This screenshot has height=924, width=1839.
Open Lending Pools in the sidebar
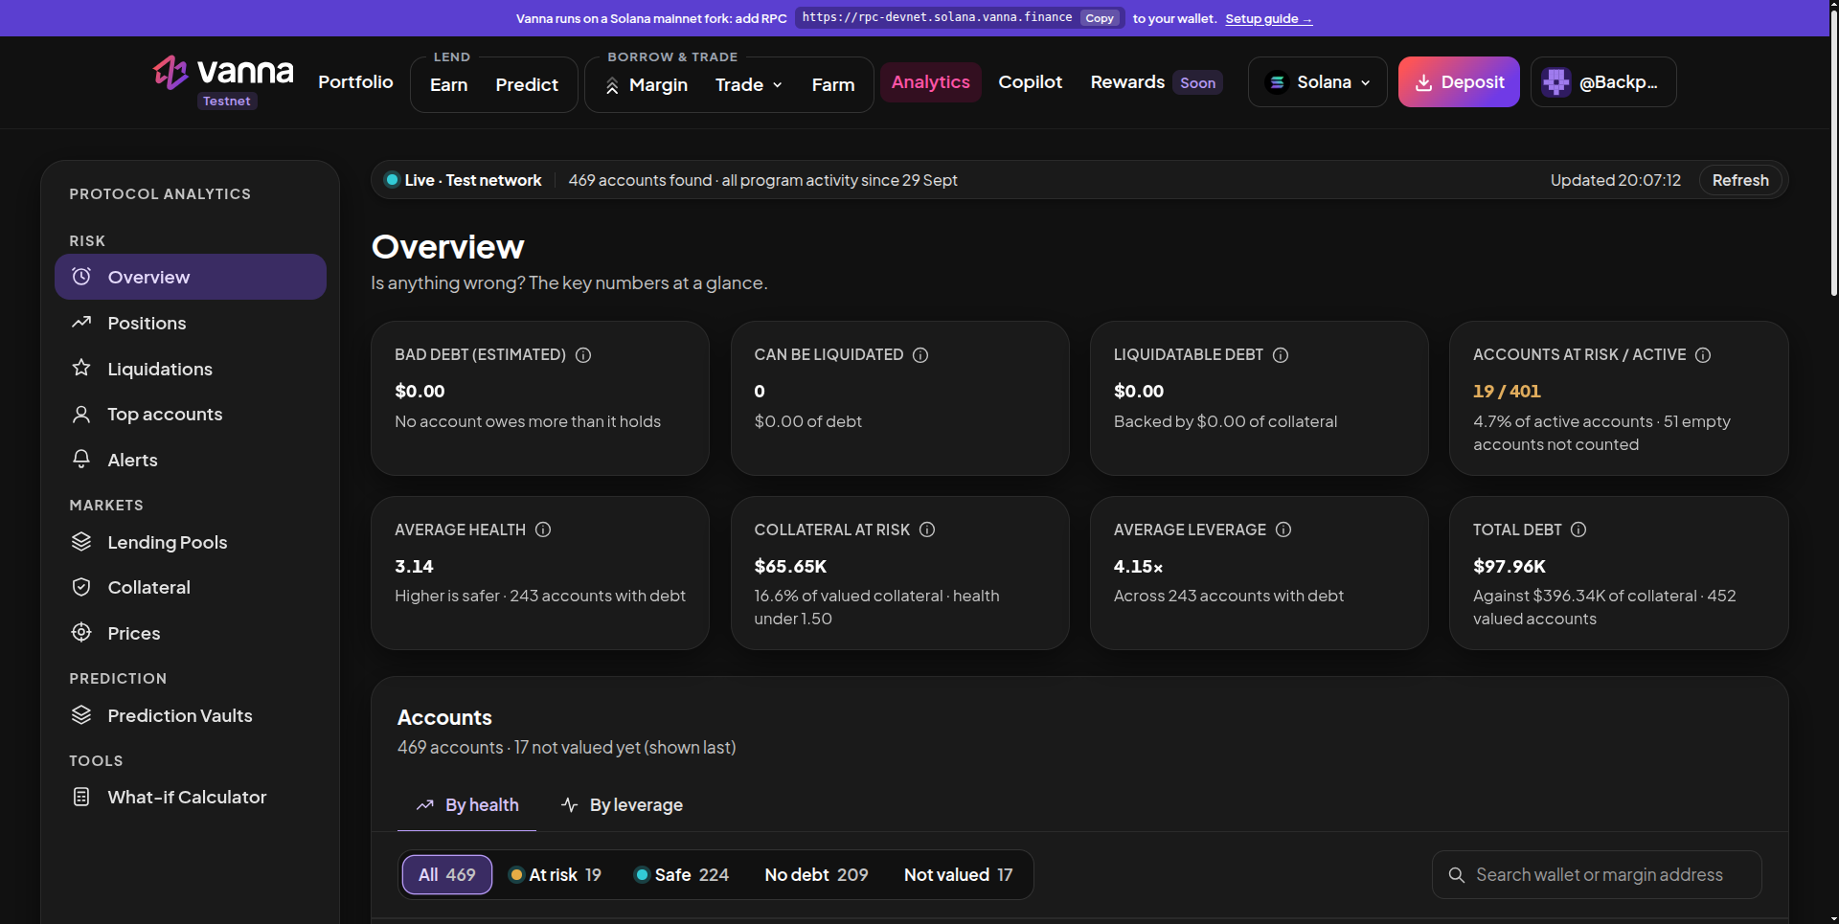coord(191,542)
